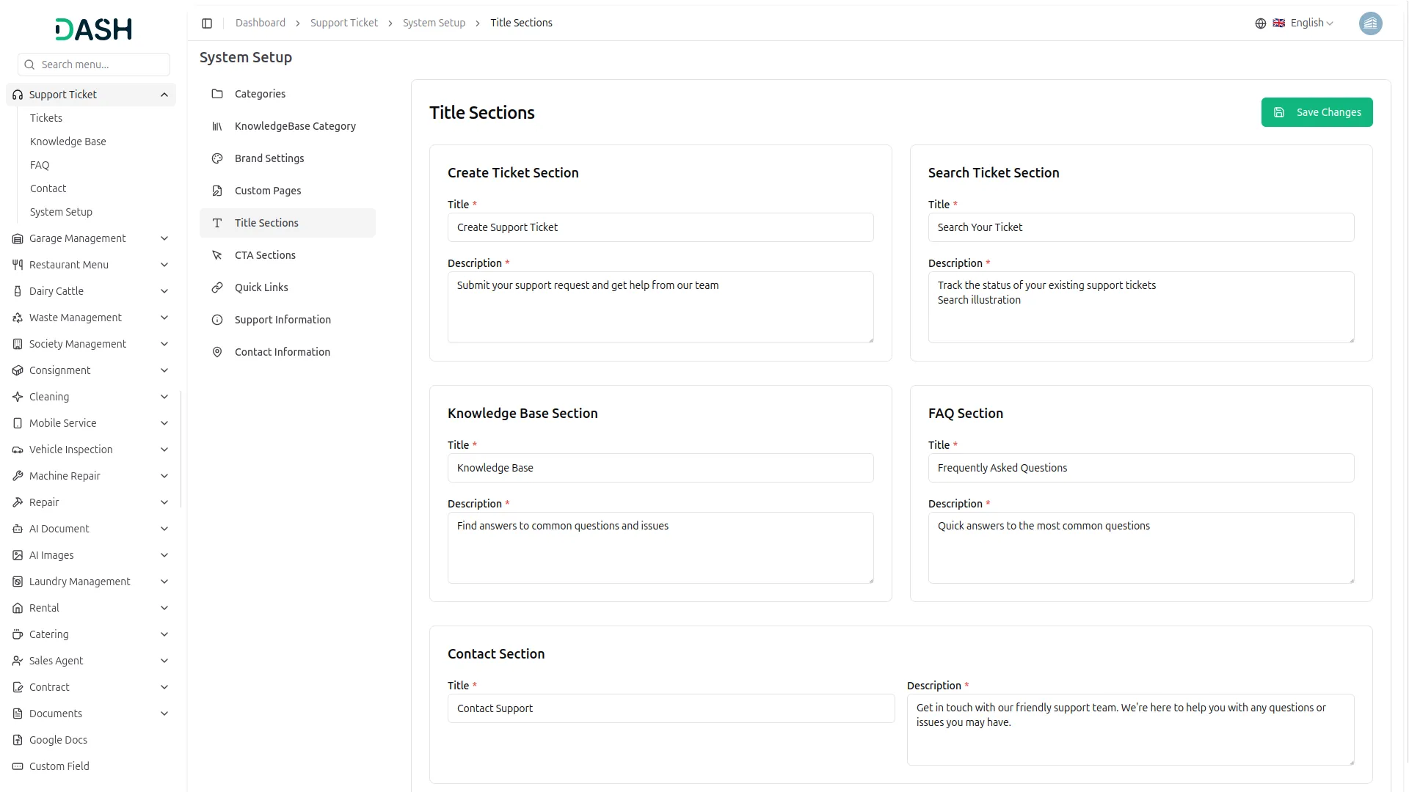Click the globe language icon

coord(1260,23)
